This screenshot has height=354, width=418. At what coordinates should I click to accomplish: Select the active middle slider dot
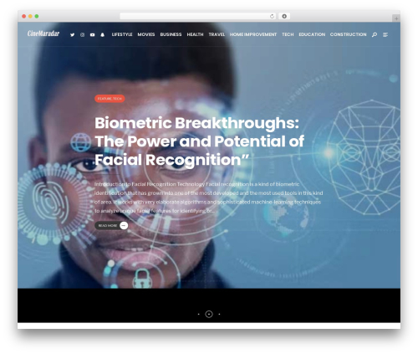point(209,314)
